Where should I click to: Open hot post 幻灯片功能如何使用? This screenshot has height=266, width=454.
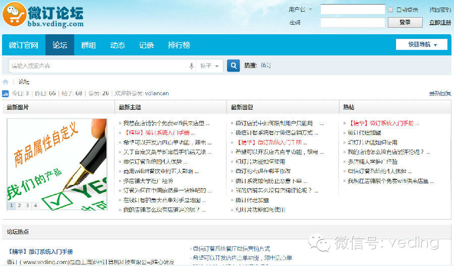tap(372, 142)
